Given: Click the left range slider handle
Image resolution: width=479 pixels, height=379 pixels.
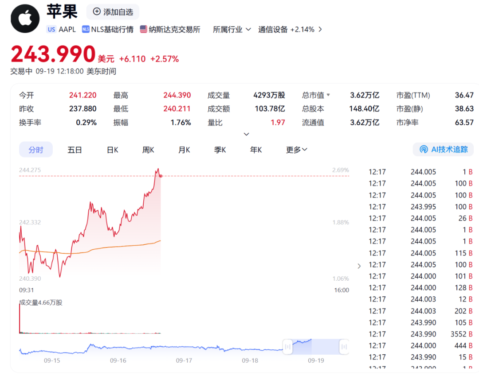Looking at the screenshot, I should click(287, 347).
